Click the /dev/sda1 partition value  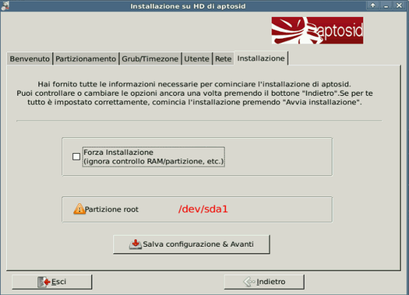click(203, 209)
